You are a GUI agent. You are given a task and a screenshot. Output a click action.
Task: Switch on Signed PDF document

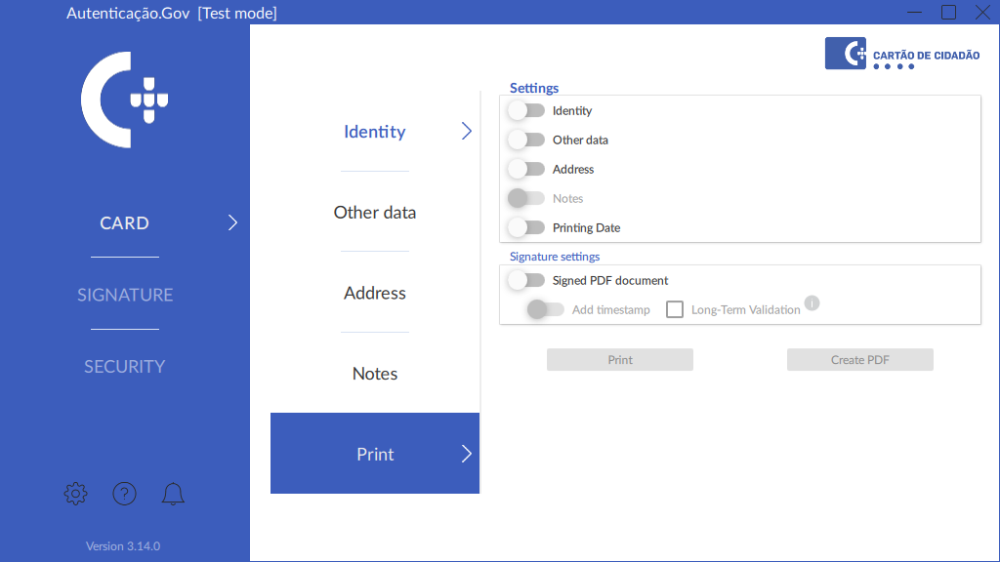[526, 280]
